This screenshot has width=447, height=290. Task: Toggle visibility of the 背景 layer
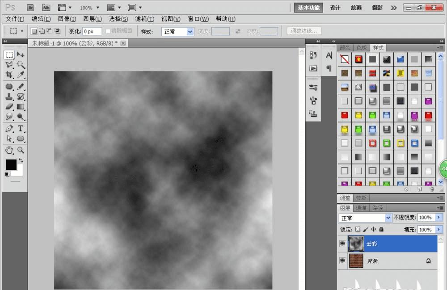coord(342,261)
